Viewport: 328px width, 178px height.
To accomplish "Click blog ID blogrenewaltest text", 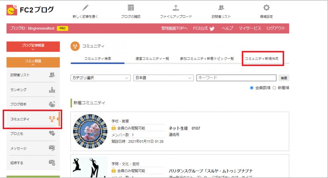I will [x=41, y=28].
